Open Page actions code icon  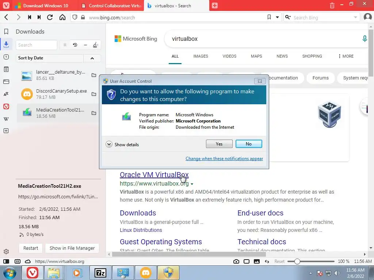(x=267, y=261)
